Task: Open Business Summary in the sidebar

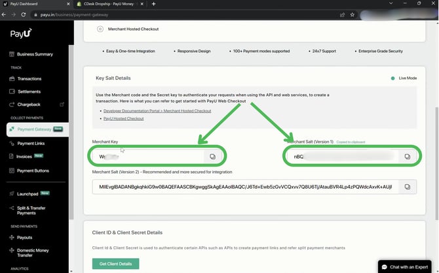Action: 35,54
